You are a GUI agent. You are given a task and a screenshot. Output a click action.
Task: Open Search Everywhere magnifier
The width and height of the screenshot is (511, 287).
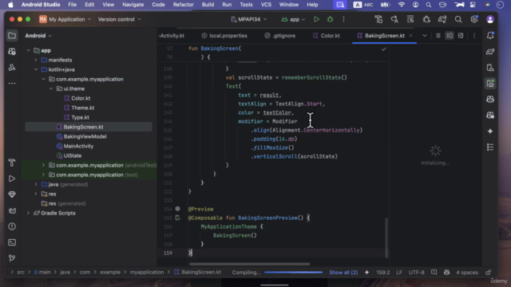[458, 19]
